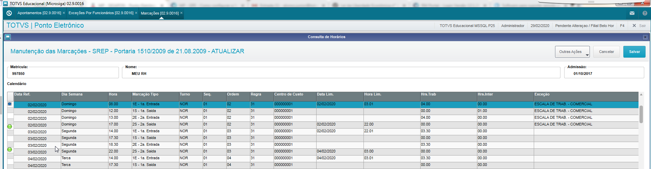Close the Marcações tab with its X
This screenshot has height=169, width=651.
(181, 13)
